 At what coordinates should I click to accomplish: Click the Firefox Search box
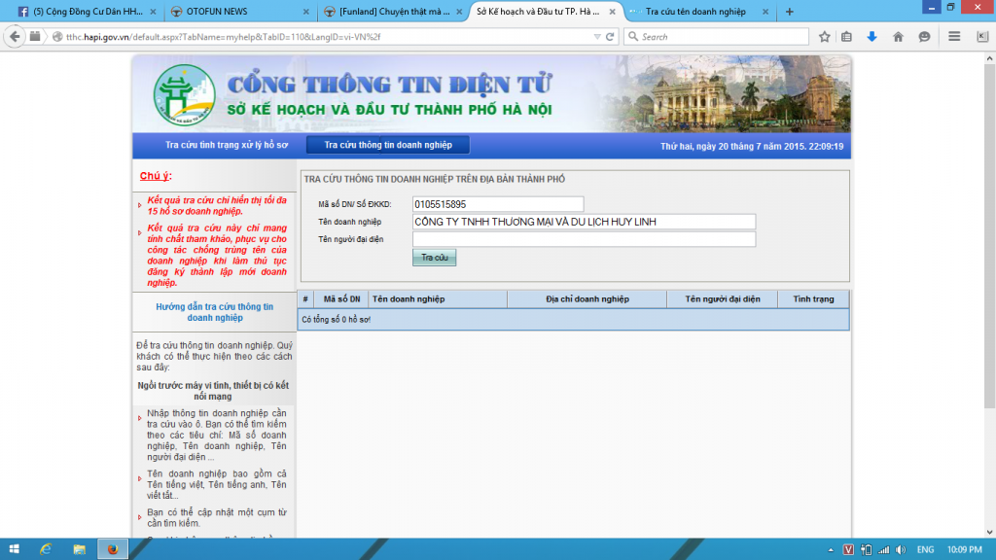click(717, 37)
